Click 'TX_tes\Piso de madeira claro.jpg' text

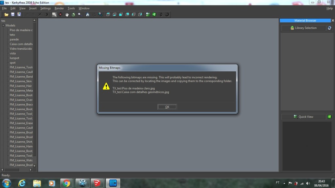133,88
